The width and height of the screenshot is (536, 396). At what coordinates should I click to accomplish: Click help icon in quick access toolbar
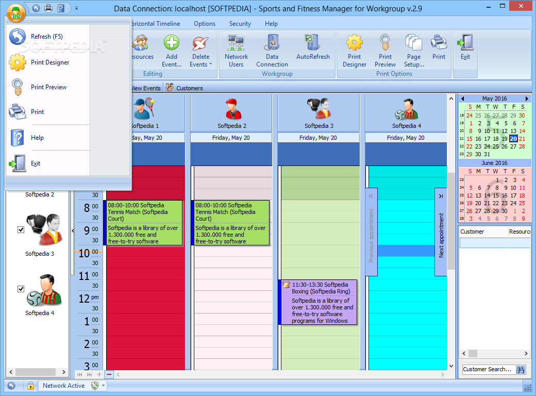pyautogui.click(x=61, y=8)
